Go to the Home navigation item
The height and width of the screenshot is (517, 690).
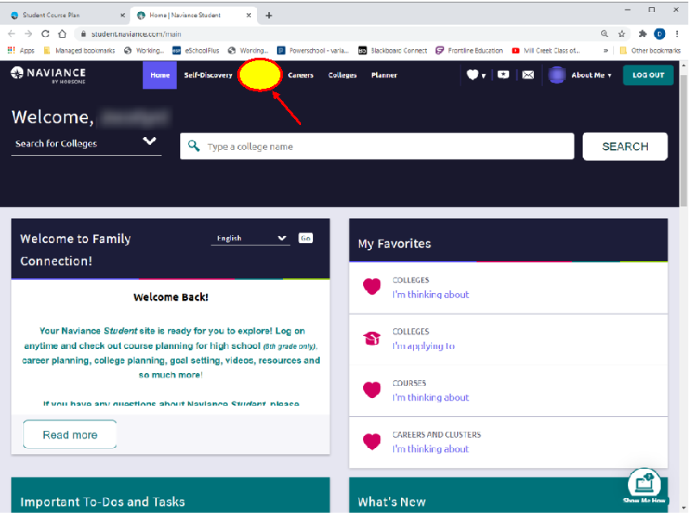pos(160,75)
